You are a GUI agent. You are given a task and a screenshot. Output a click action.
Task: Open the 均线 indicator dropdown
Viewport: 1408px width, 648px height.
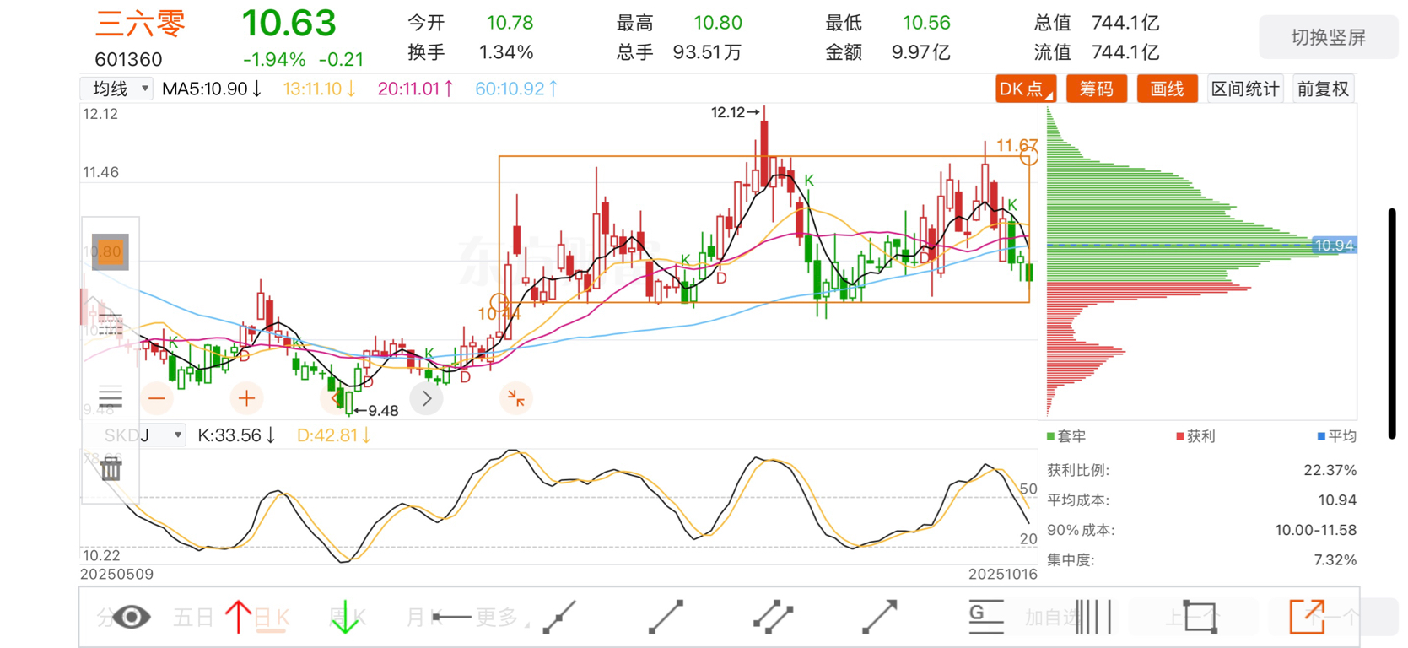pyautogui.click(x=116, y=89)
